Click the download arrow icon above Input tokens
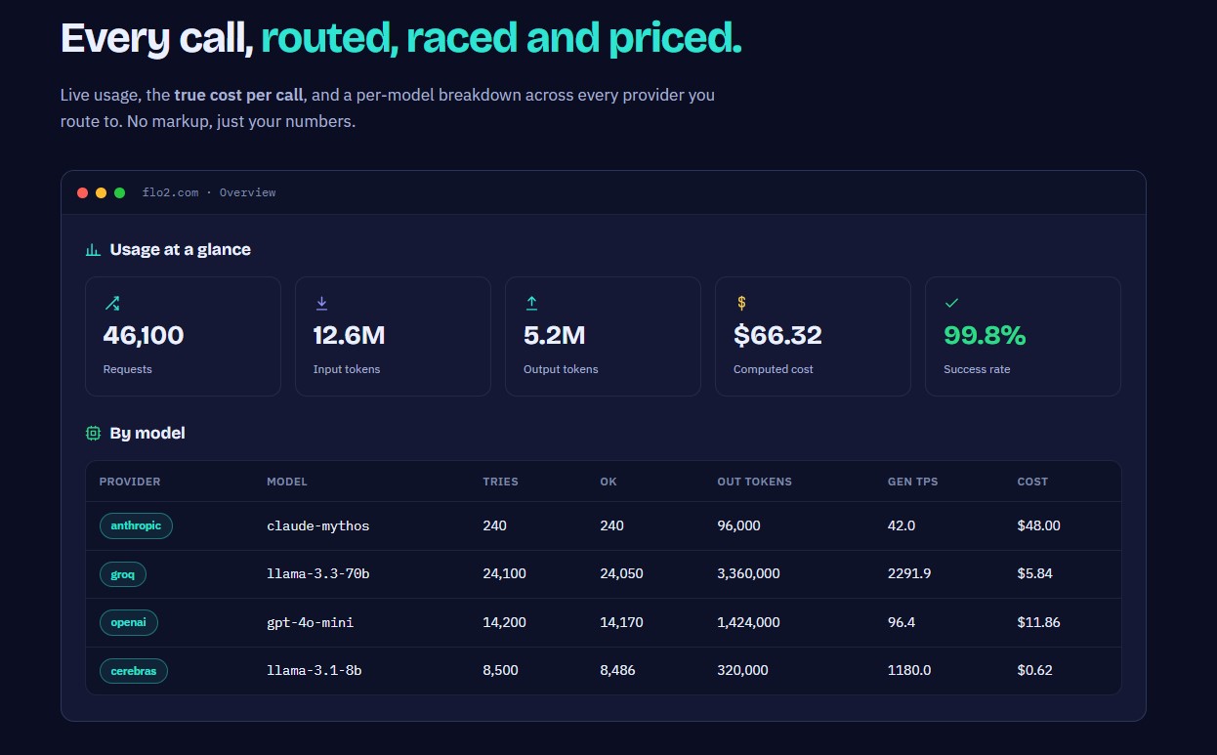 pyautogui.click(x=321, y=304)
